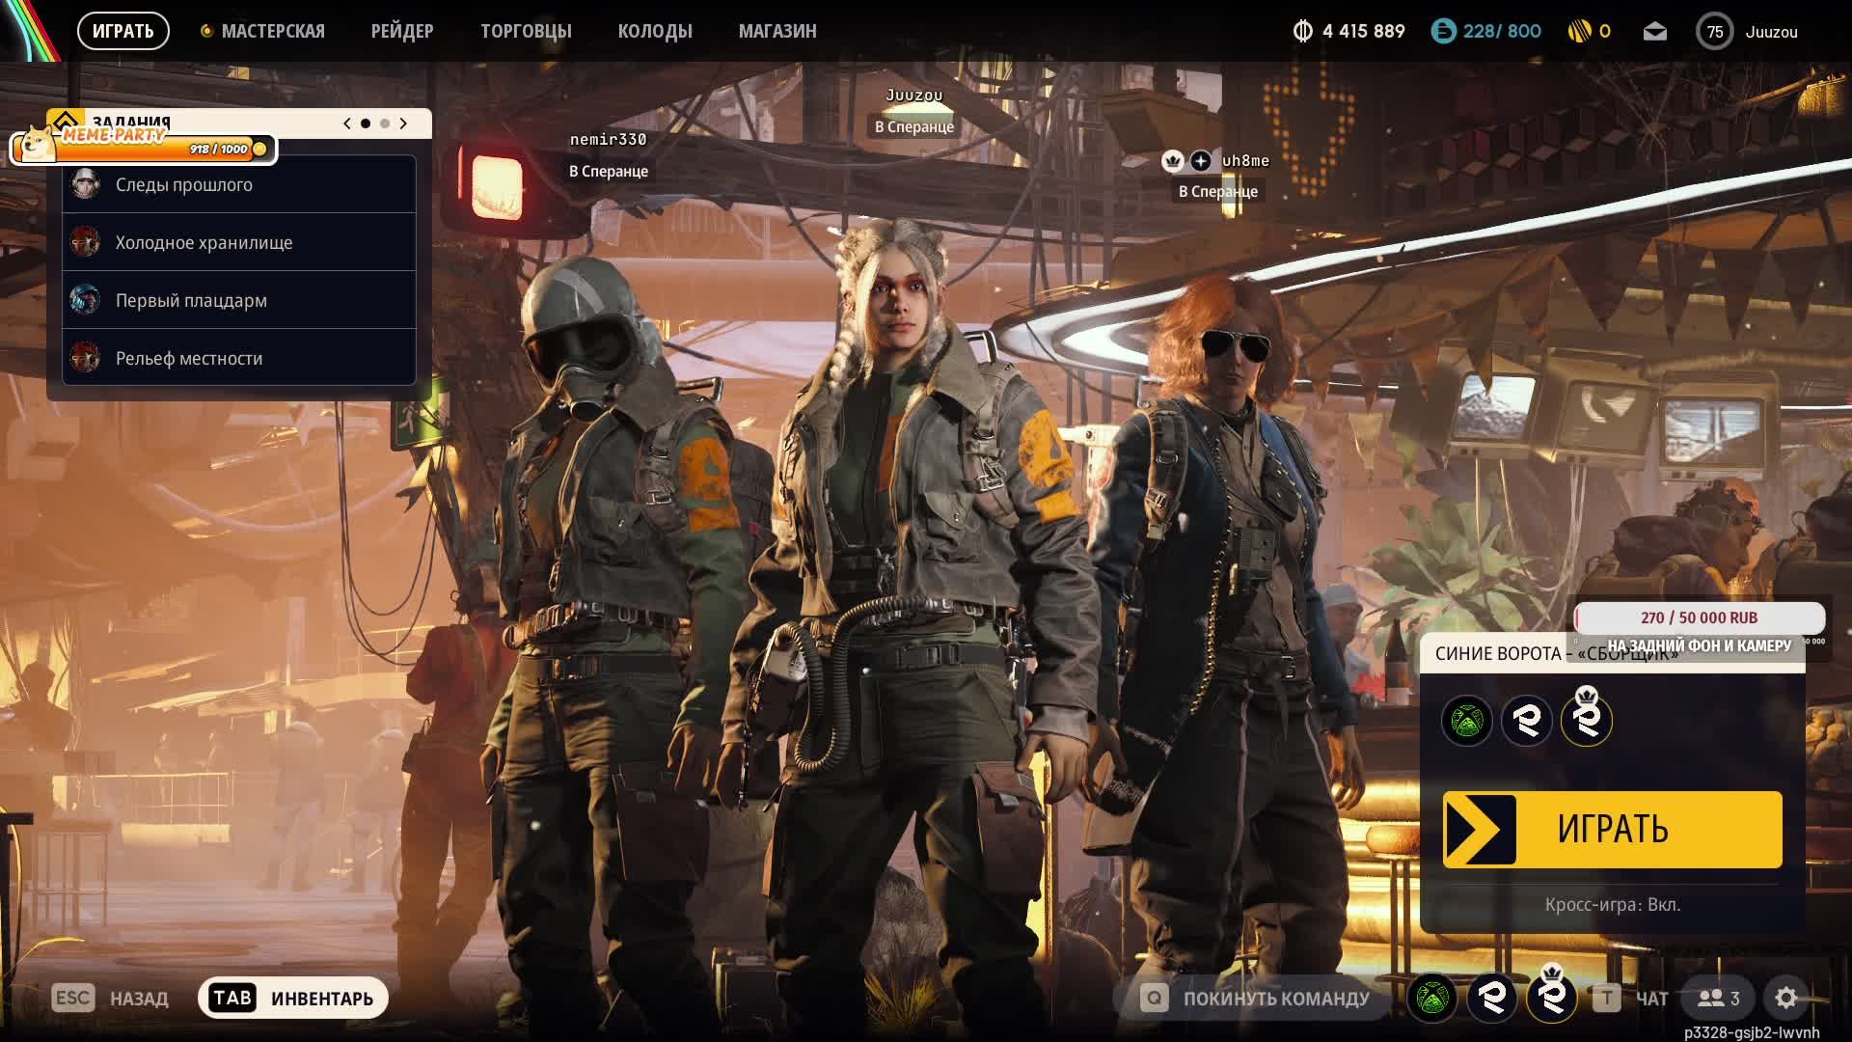The height and width of the screenshot is (1042, 1852).
Task: Click the gold coins icon in the header
Action: (x=1579, y=32)
